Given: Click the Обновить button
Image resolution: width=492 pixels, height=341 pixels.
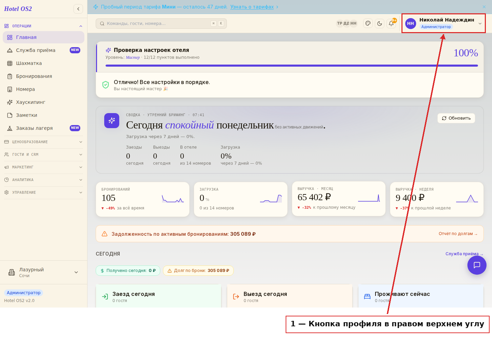Looking at the screenshot, I should click(456, 118).
